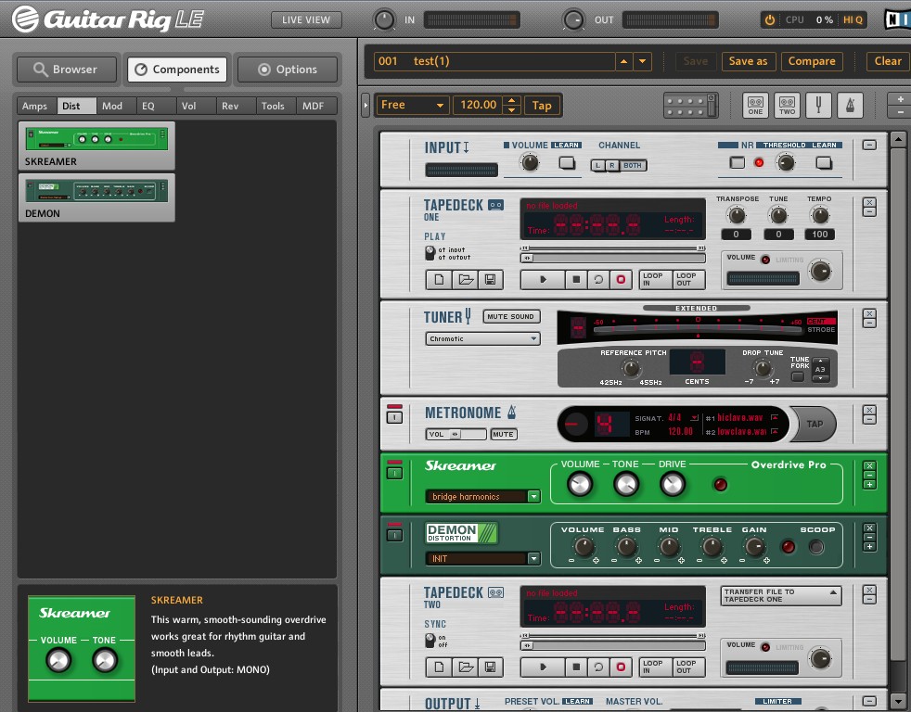Viewport: 911px width, 712px height.
Task: Toggle Tapedeck Two sync on/off switch
Action: (x=430, y=640)
